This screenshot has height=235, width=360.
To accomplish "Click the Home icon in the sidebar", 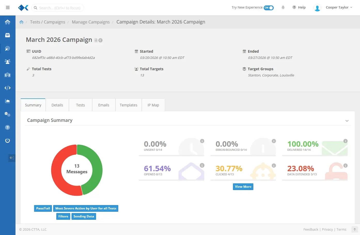I will [7, 22].
